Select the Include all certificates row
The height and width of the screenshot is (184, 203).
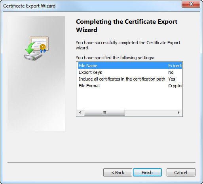130,79
